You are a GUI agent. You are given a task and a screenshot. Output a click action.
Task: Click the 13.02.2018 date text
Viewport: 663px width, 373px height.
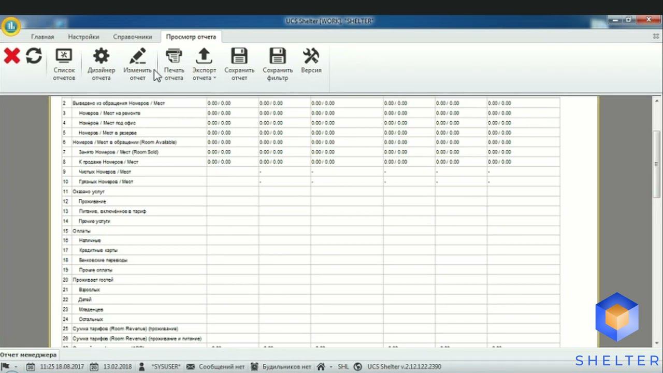tap(117, 367)
